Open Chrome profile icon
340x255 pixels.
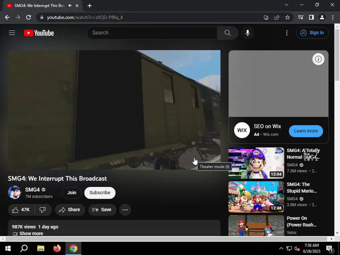click(x=322, y=17)
